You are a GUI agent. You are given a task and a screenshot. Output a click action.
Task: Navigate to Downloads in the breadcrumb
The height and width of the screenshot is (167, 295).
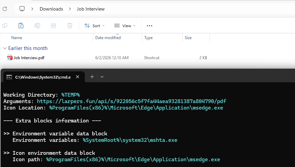51,9
